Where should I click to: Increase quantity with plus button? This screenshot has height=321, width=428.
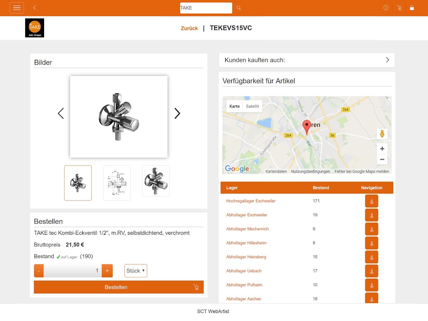[107, 271]
